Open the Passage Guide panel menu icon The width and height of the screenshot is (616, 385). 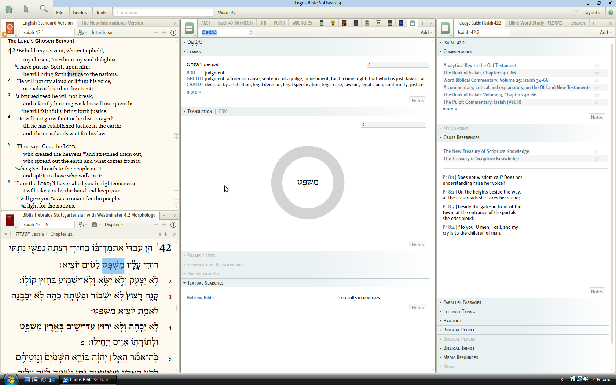(x=445, y=28)
